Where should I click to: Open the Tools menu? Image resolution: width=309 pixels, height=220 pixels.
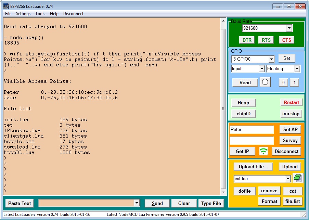pos(40,14)
